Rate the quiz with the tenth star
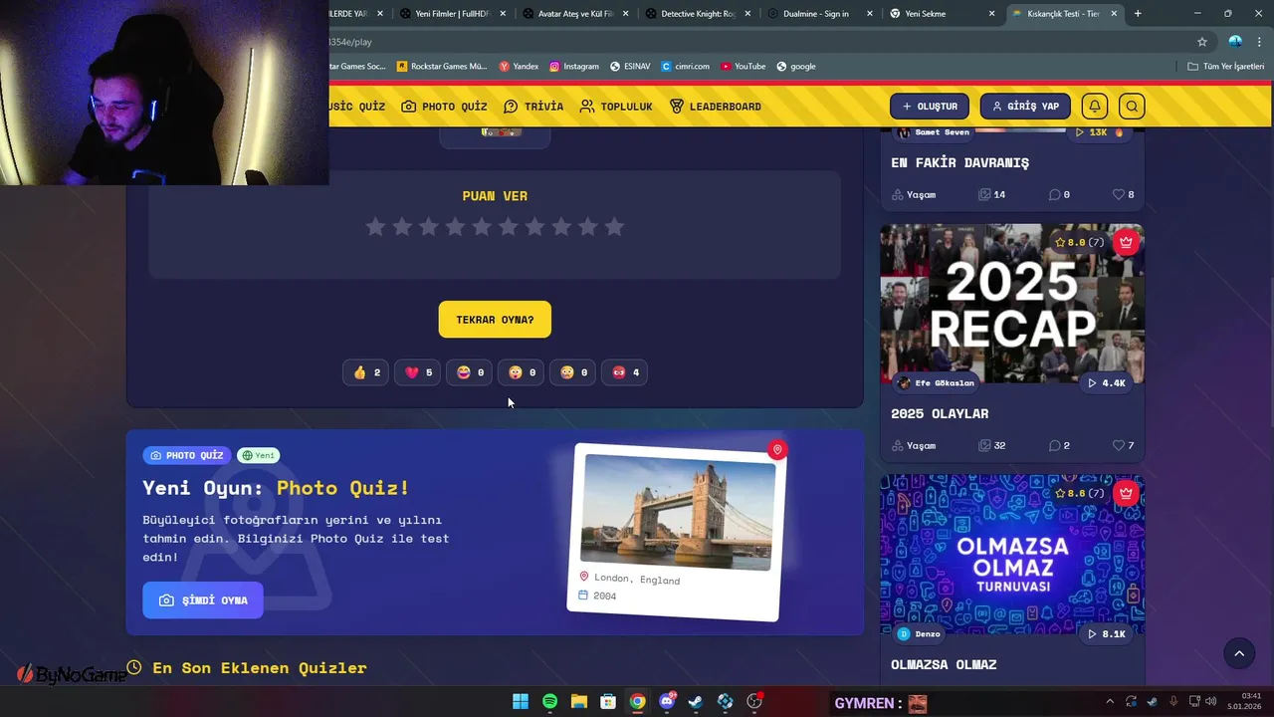This screenshot has height=717, width=1274. pos(614,227)
